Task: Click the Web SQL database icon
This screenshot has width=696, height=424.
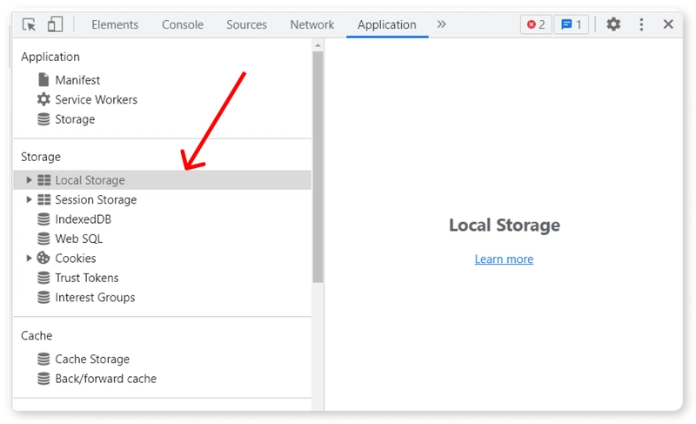Action: coord(43,239)
